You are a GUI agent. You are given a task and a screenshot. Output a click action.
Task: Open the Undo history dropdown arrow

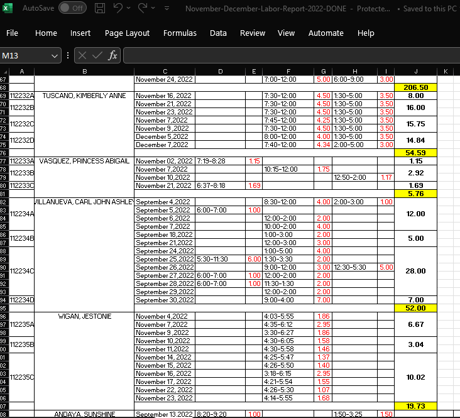click(x=128, y=8)
